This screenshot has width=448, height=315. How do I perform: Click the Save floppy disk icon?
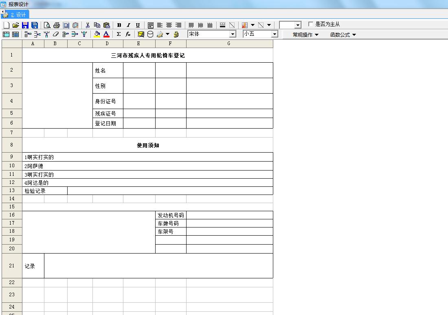coord(25,25)
